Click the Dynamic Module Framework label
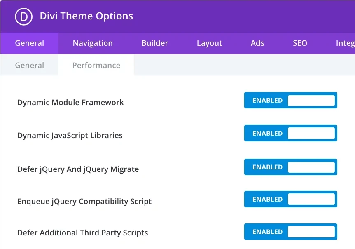This screenshot has width=355, height=249. click(70, 103)
